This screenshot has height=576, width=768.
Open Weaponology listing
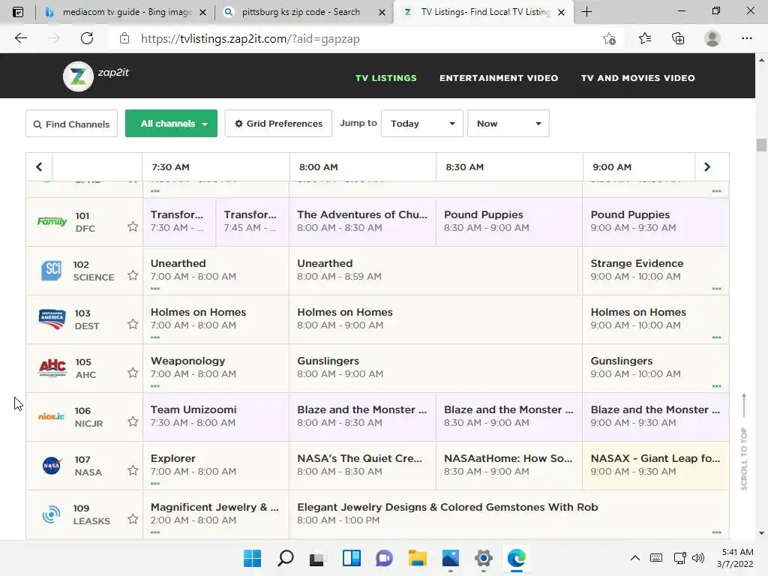pyautogui.click(x=216, y=367)
